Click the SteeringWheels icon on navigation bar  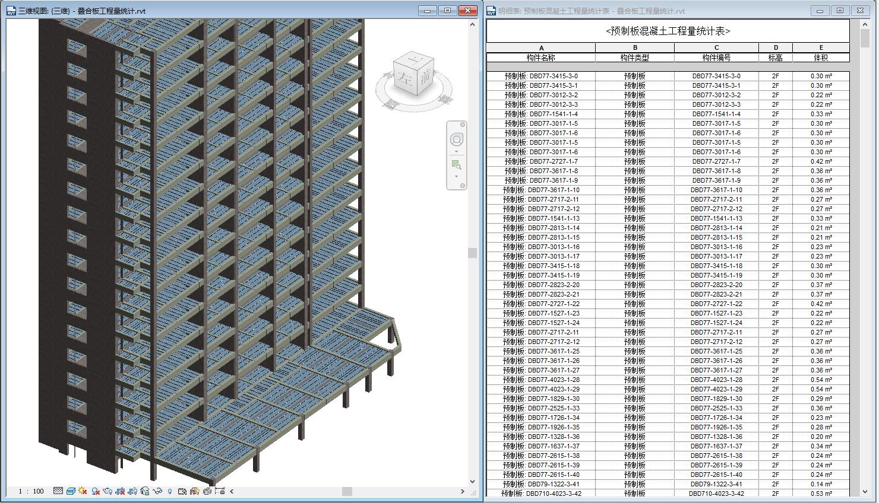pyautogui.click(x=456, y=139)
